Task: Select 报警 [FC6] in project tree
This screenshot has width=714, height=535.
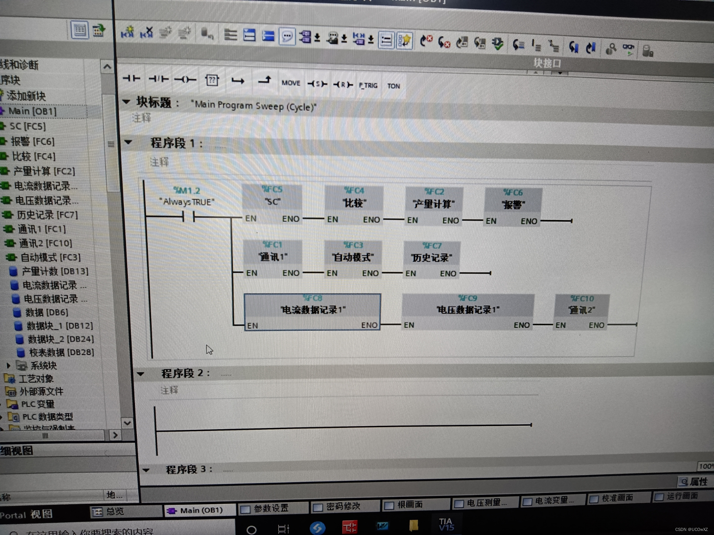Action: pyautogui.click(x=33, y=141)
